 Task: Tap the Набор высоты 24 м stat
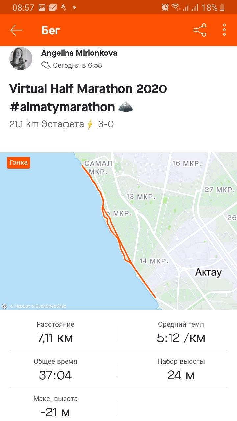[x=181, y=369]
